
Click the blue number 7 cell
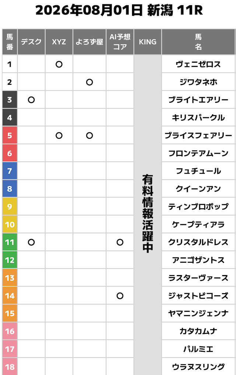pos(10,171)
